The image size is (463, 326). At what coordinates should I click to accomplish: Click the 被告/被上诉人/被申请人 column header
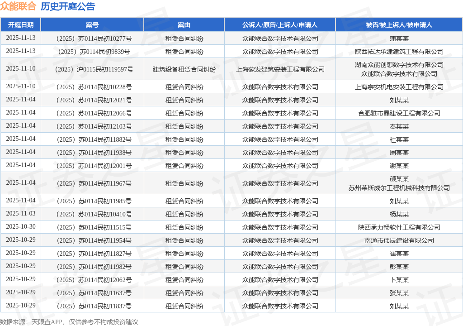click(x=399, y=25)
